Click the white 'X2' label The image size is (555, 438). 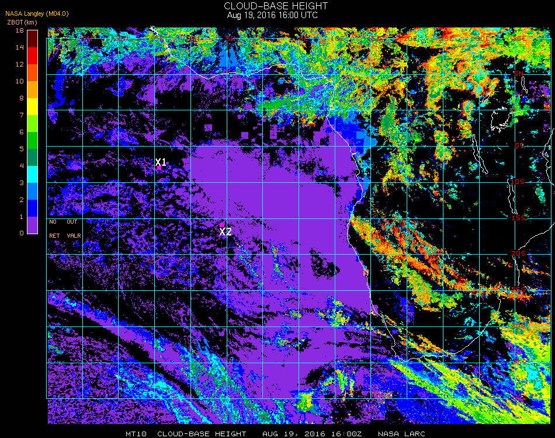click(x=226, y=232)
